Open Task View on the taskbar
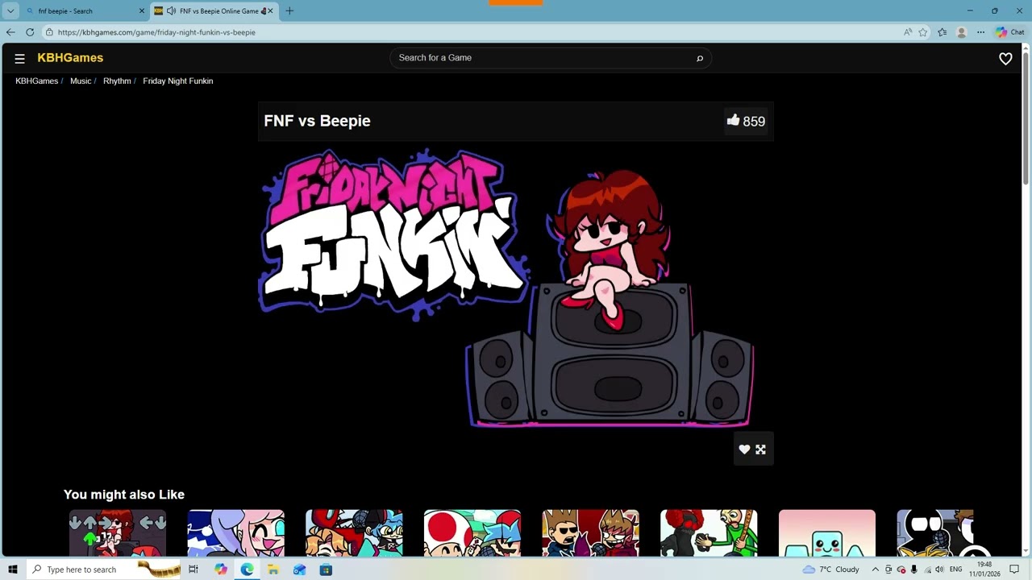Image resolution: width=1032 pixels, height=580 pixels. (193, 570)
